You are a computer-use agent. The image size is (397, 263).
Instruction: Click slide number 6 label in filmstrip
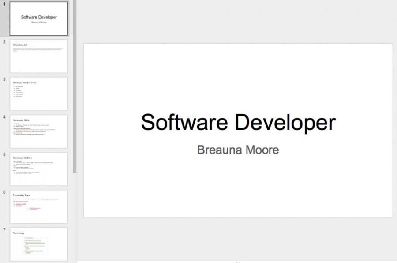[4, 192]
